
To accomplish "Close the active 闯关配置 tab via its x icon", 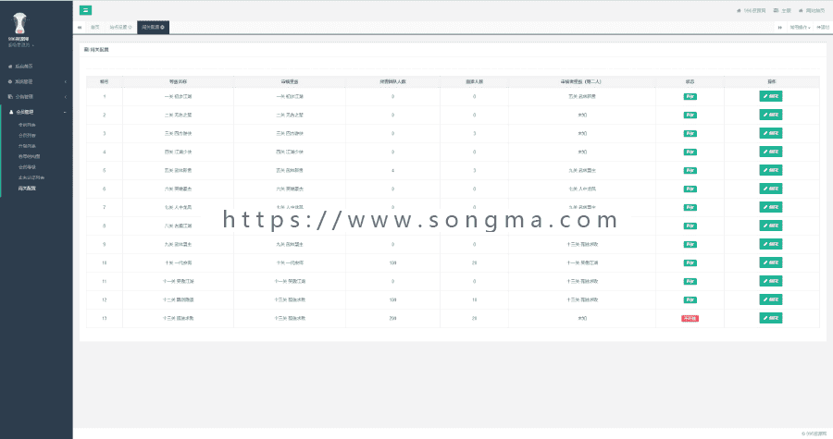I will (163, 27).
